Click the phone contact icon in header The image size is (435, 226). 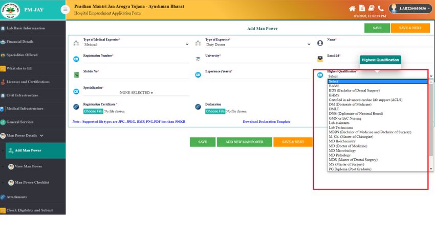[381, 8]
